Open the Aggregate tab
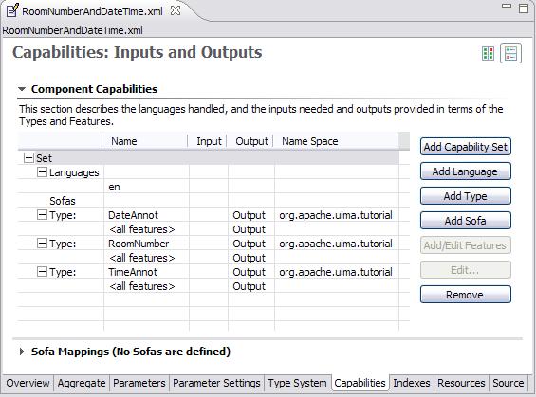Screen dimensions: 536x397 pyautogui.click(x=82, y=383)
